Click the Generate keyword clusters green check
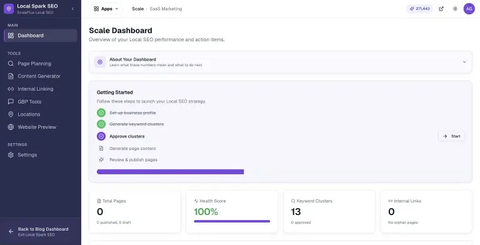Screen dimensions: 480x245 (x=101, y=124)
